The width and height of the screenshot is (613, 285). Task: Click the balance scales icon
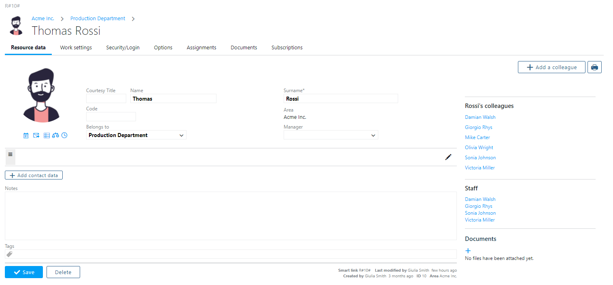pos(55,135)
